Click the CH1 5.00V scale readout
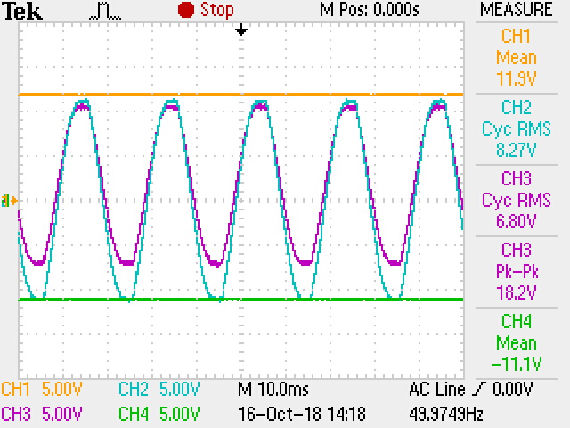Image resolution: width=570 pixels, height=428 pixels. coord(42,390)
